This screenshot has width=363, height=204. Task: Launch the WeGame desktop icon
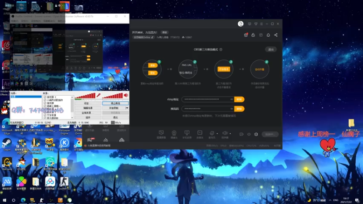pyautogui.click(x=7, y=164)
